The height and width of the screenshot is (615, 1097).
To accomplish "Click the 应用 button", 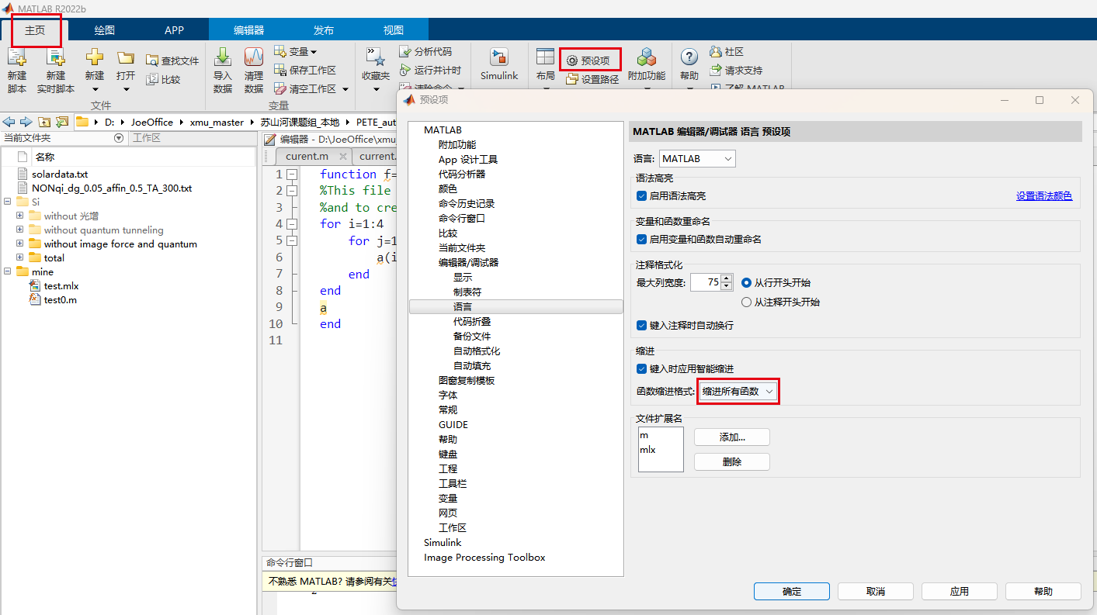I will coord(960,592).
